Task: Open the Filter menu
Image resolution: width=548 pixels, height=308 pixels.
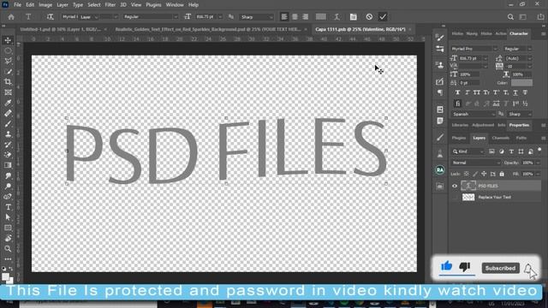Action: [110, 5]
